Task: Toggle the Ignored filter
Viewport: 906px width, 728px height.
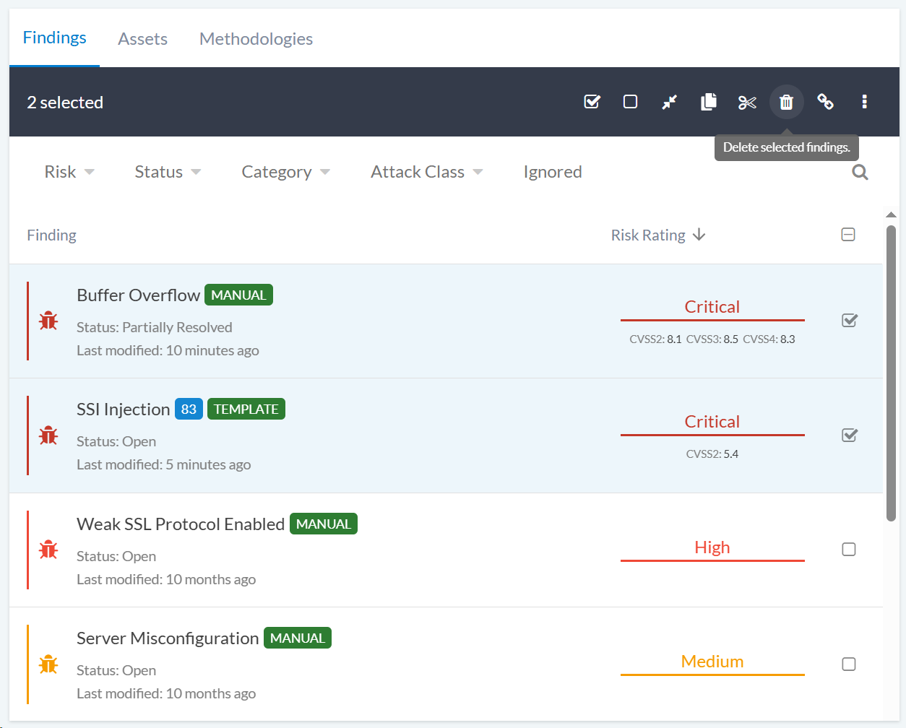Action: [552, 172]
